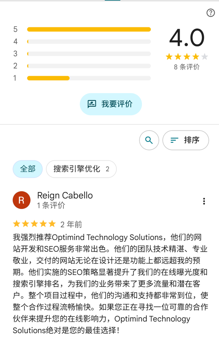This screenshot has width=219, height=337.
Task: Open the three-dot menu for Reign Cabello
Action: pos(204,201)
